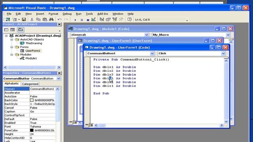This screenshot has width=253, height=142.
Task: Open Find with the binoculars icon
Action: pyautogui.click(x=51, y=20)
